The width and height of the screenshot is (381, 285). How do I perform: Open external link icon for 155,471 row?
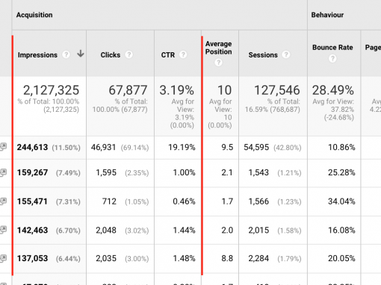[3, 201]
